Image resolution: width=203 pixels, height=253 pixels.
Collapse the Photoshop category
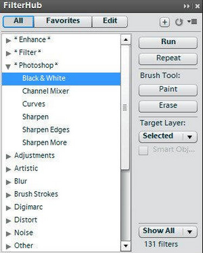[x=8, y=66]
